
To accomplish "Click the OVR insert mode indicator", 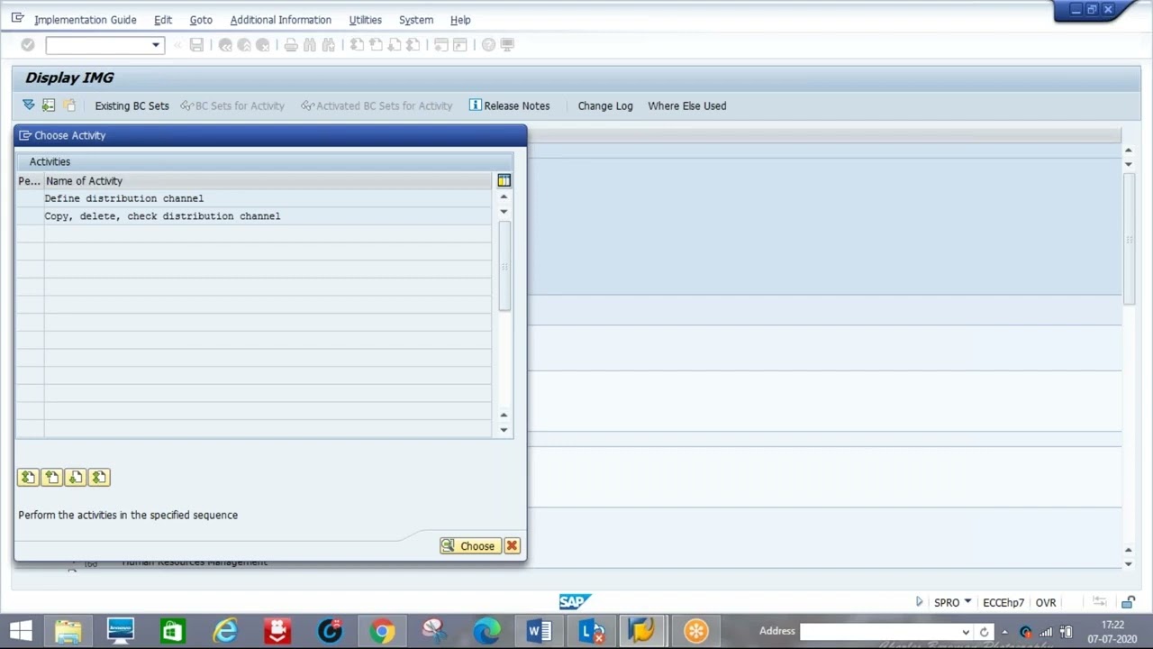I will click(x=1046, y=602).
